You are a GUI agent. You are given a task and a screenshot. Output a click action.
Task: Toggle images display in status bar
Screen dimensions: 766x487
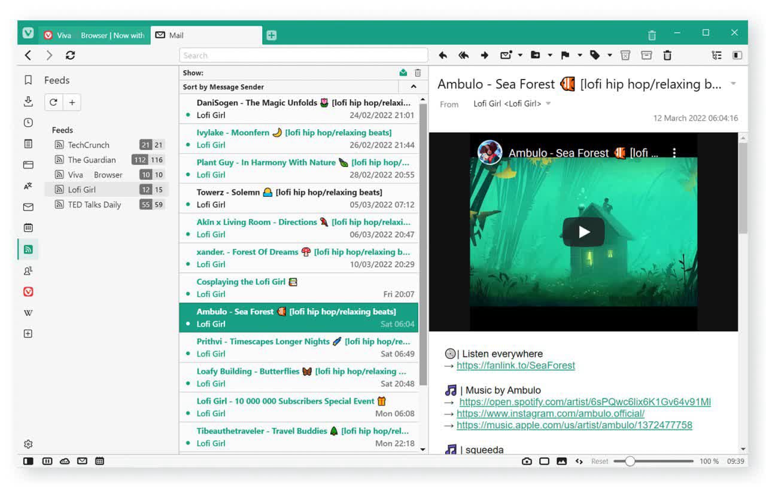[561, 461]
